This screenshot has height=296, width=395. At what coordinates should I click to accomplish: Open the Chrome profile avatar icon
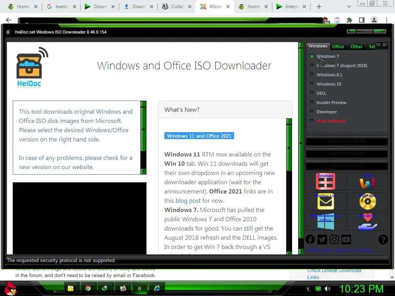[x=374, y=20]
